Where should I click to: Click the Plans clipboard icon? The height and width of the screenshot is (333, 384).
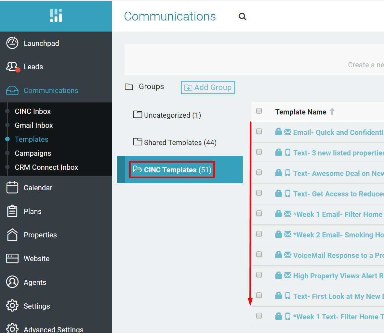tap(12, 211)
